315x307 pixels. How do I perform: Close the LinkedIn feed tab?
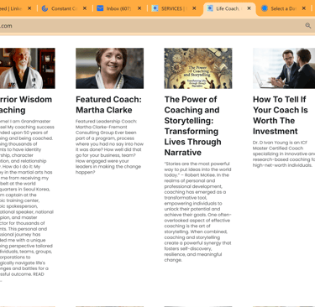(x=29, y=8)
